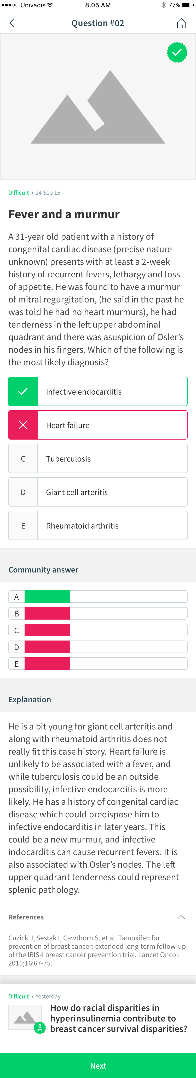Tap the next article thumbnail image
Image resolution: width=196 pixels, height=1078 pixels.
[x=25, y=1017]
